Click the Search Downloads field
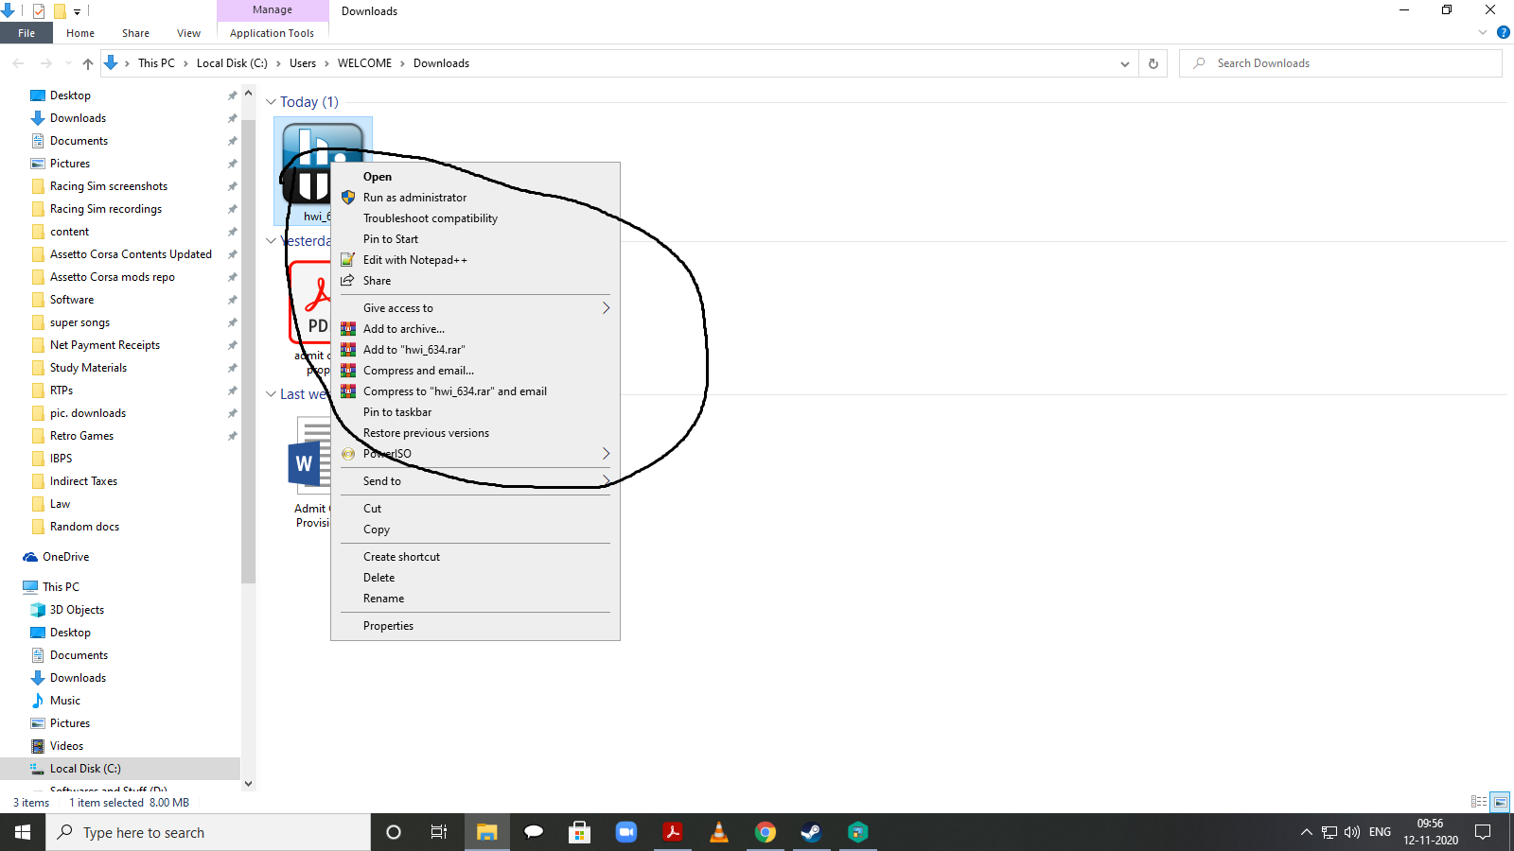The height and width of the screenshot is (851, 1514). [x=1341, y=63]
